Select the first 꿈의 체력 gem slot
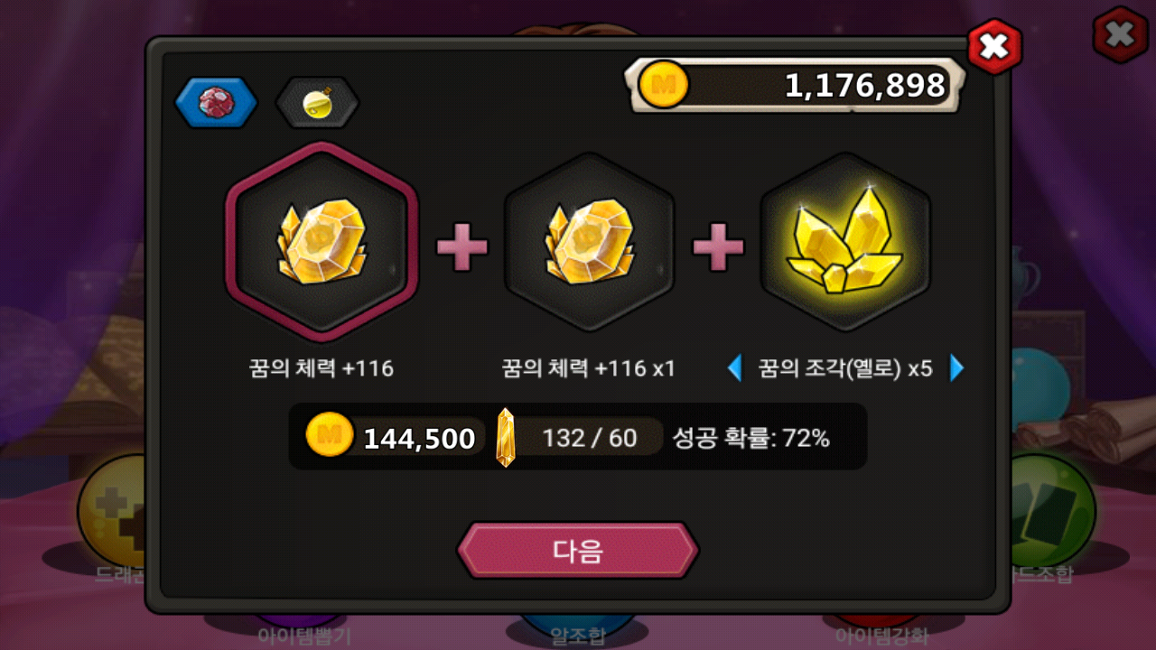Viewport: 1156px width, 650px height. pos(322,242)
